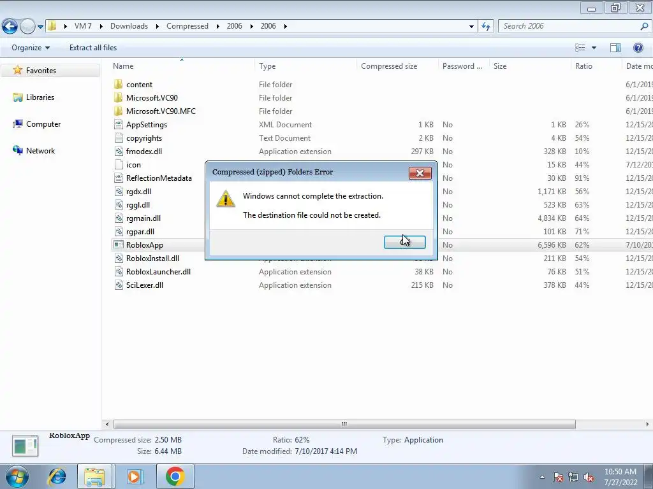Click the rggl.dll file icon

click(x=119, y=204)
